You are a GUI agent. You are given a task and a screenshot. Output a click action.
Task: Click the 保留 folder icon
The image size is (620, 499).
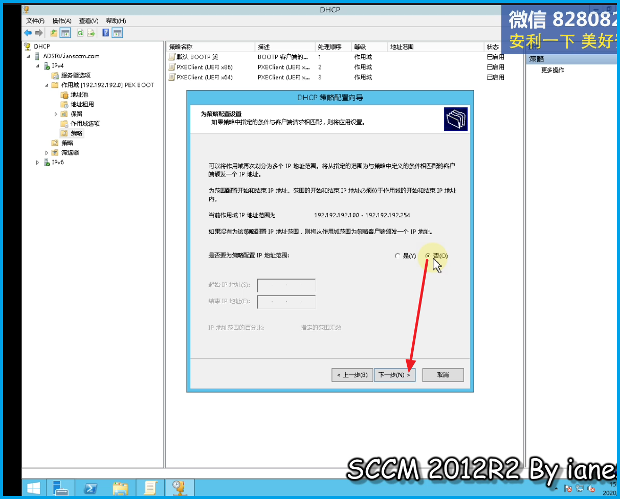(64, 114)
